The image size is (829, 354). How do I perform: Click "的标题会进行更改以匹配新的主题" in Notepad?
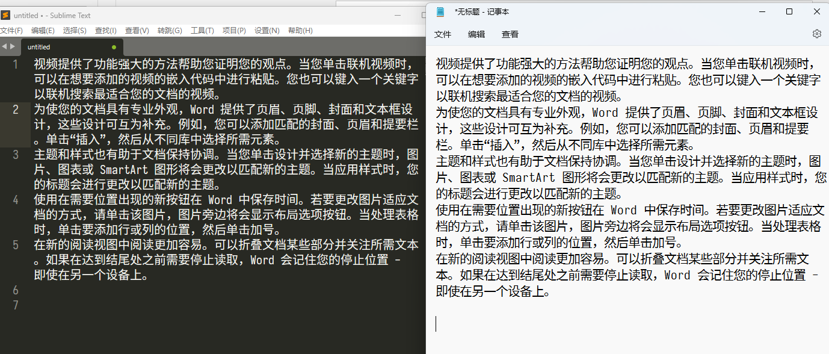pyautogui.click(x=526, y=194)
